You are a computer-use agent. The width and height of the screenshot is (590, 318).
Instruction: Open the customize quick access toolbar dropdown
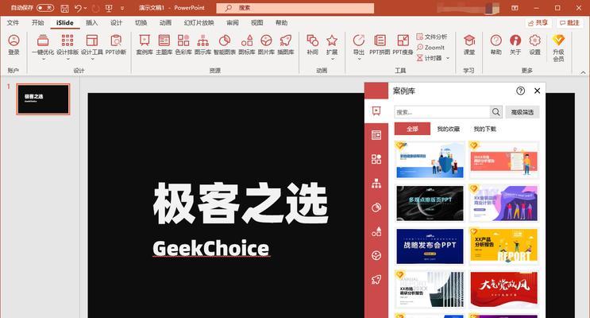click(122, 8)
